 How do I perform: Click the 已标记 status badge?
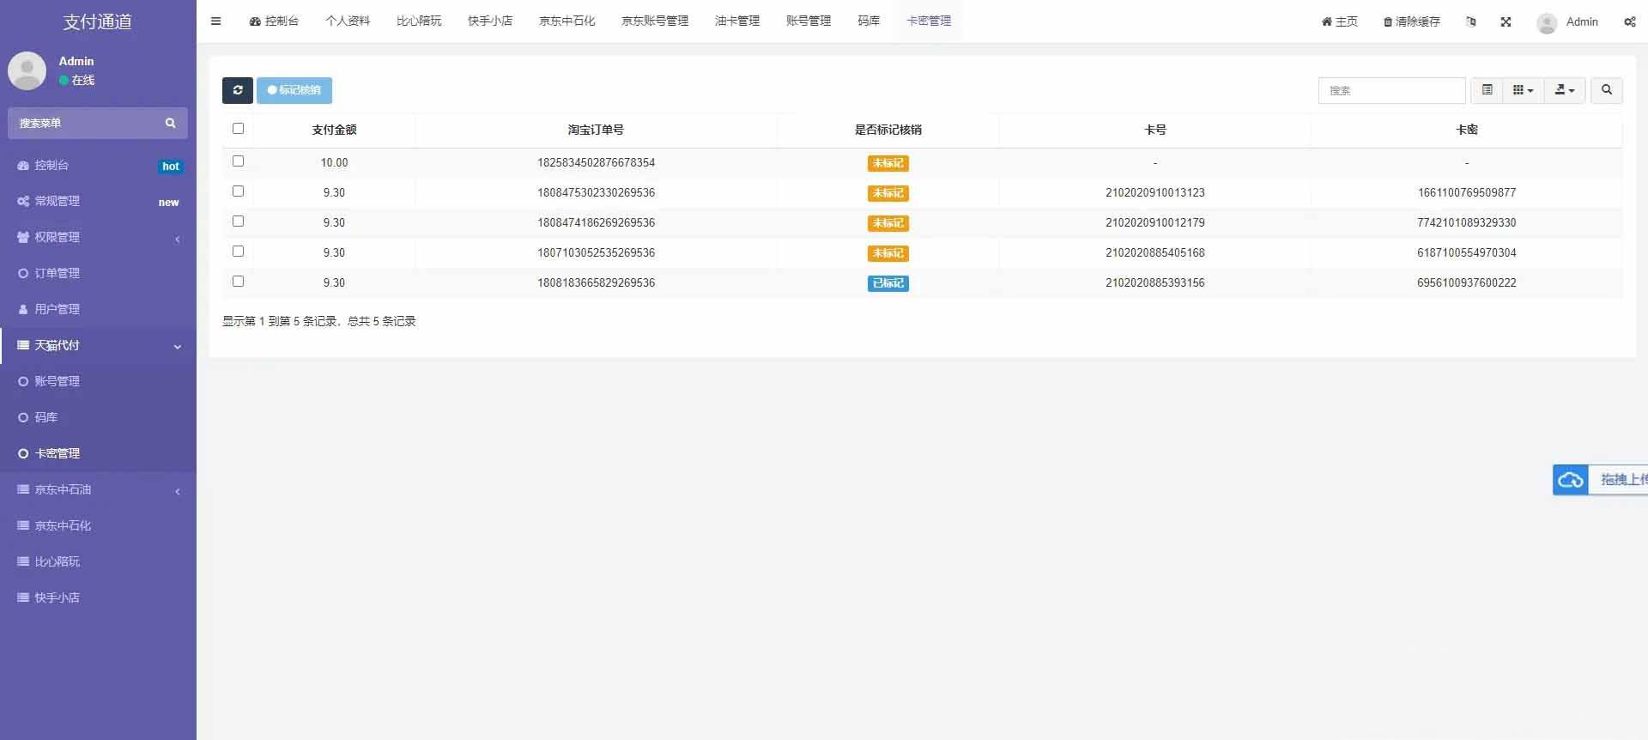click(888, 283)
